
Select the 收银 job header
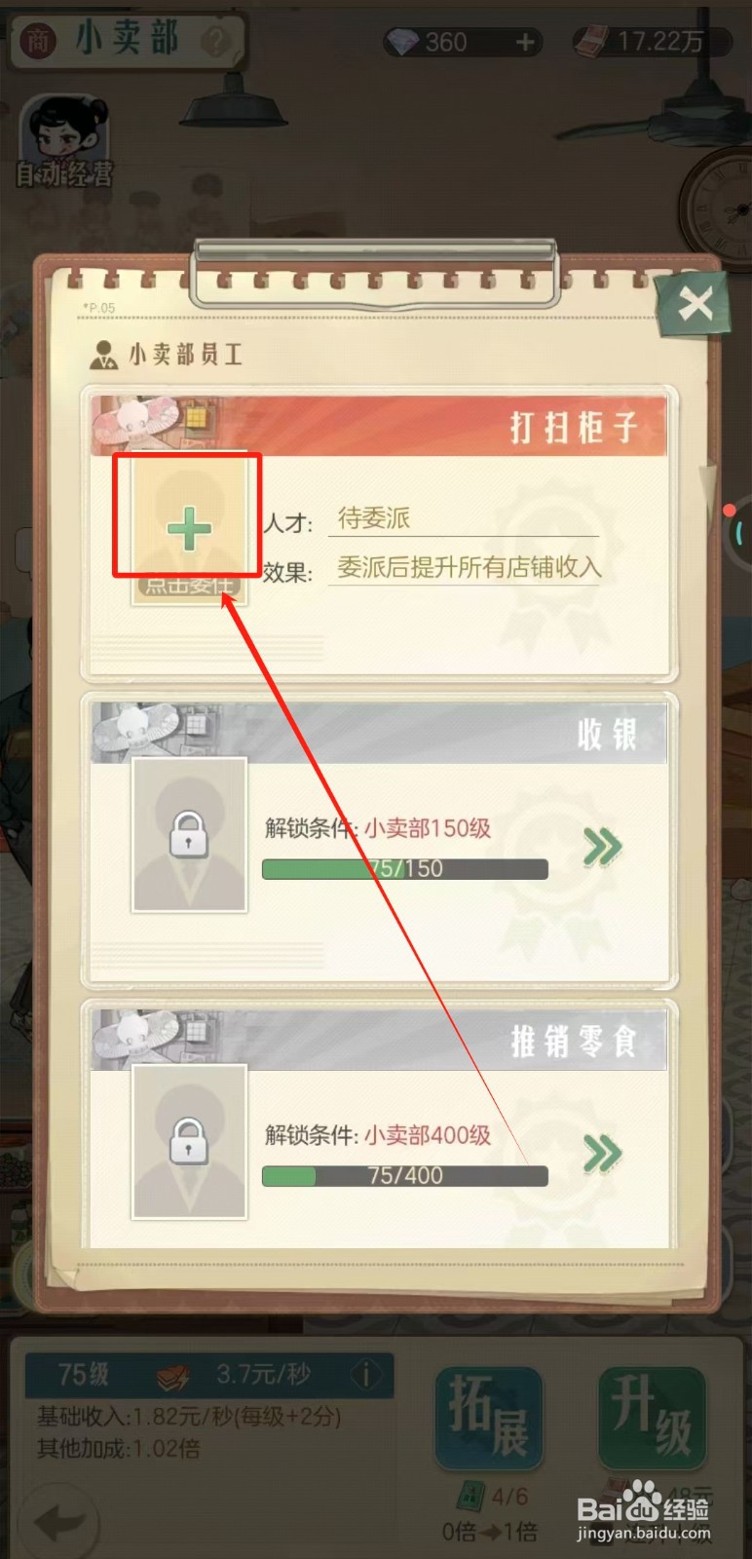pos(379,733)
